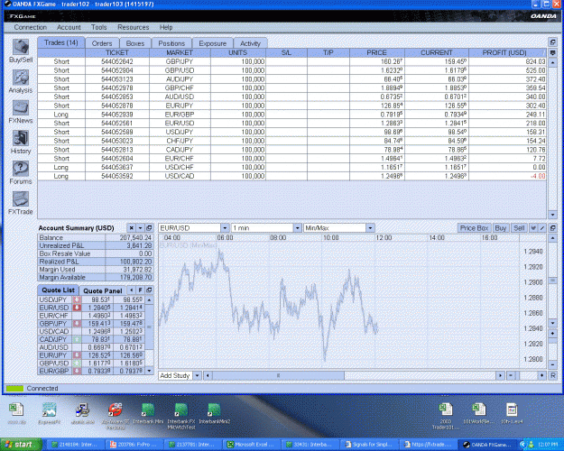The height and width of the screenshot is (451, 564).
Task: Detach the Account Summary panel
Action: [149, 228]
